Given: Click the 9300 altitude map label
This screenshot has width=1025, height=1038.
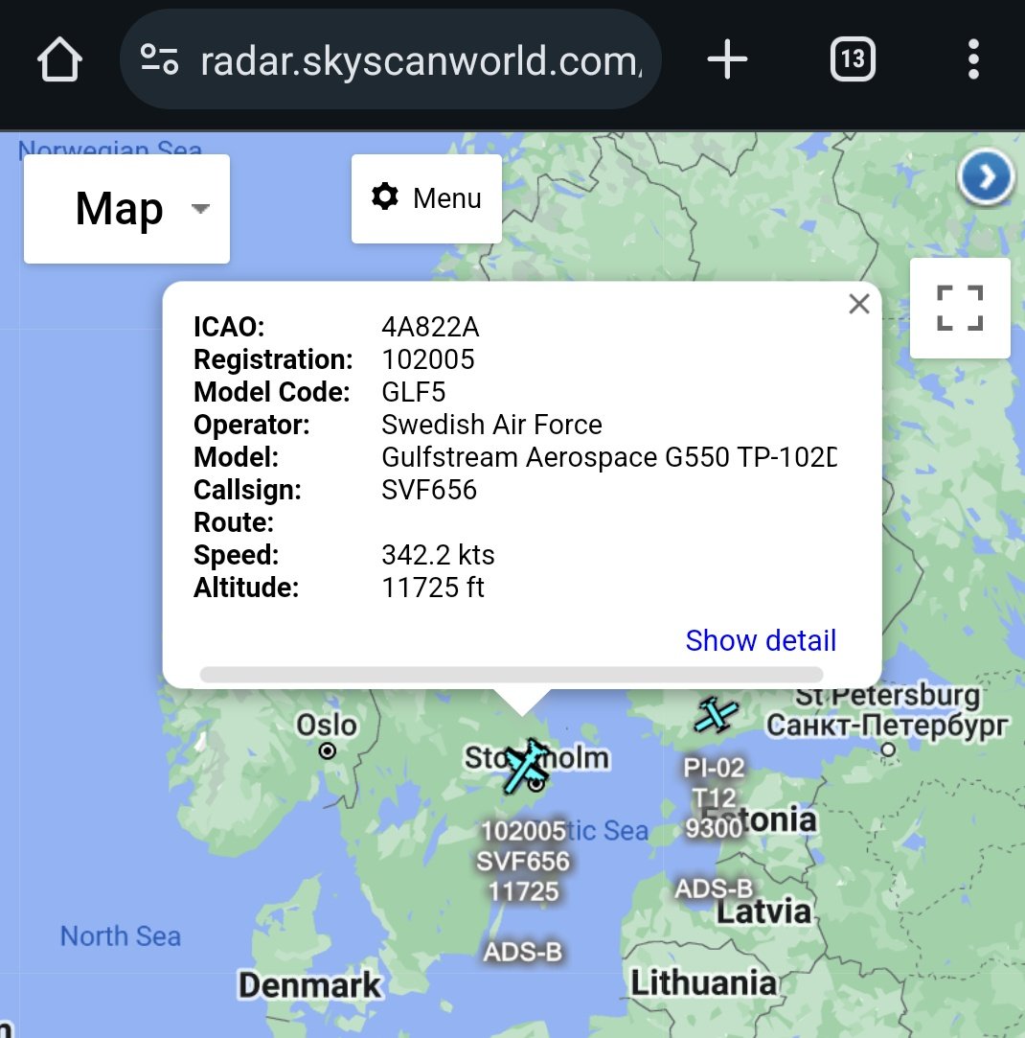Looking at the screenshot, I should 714,828.
